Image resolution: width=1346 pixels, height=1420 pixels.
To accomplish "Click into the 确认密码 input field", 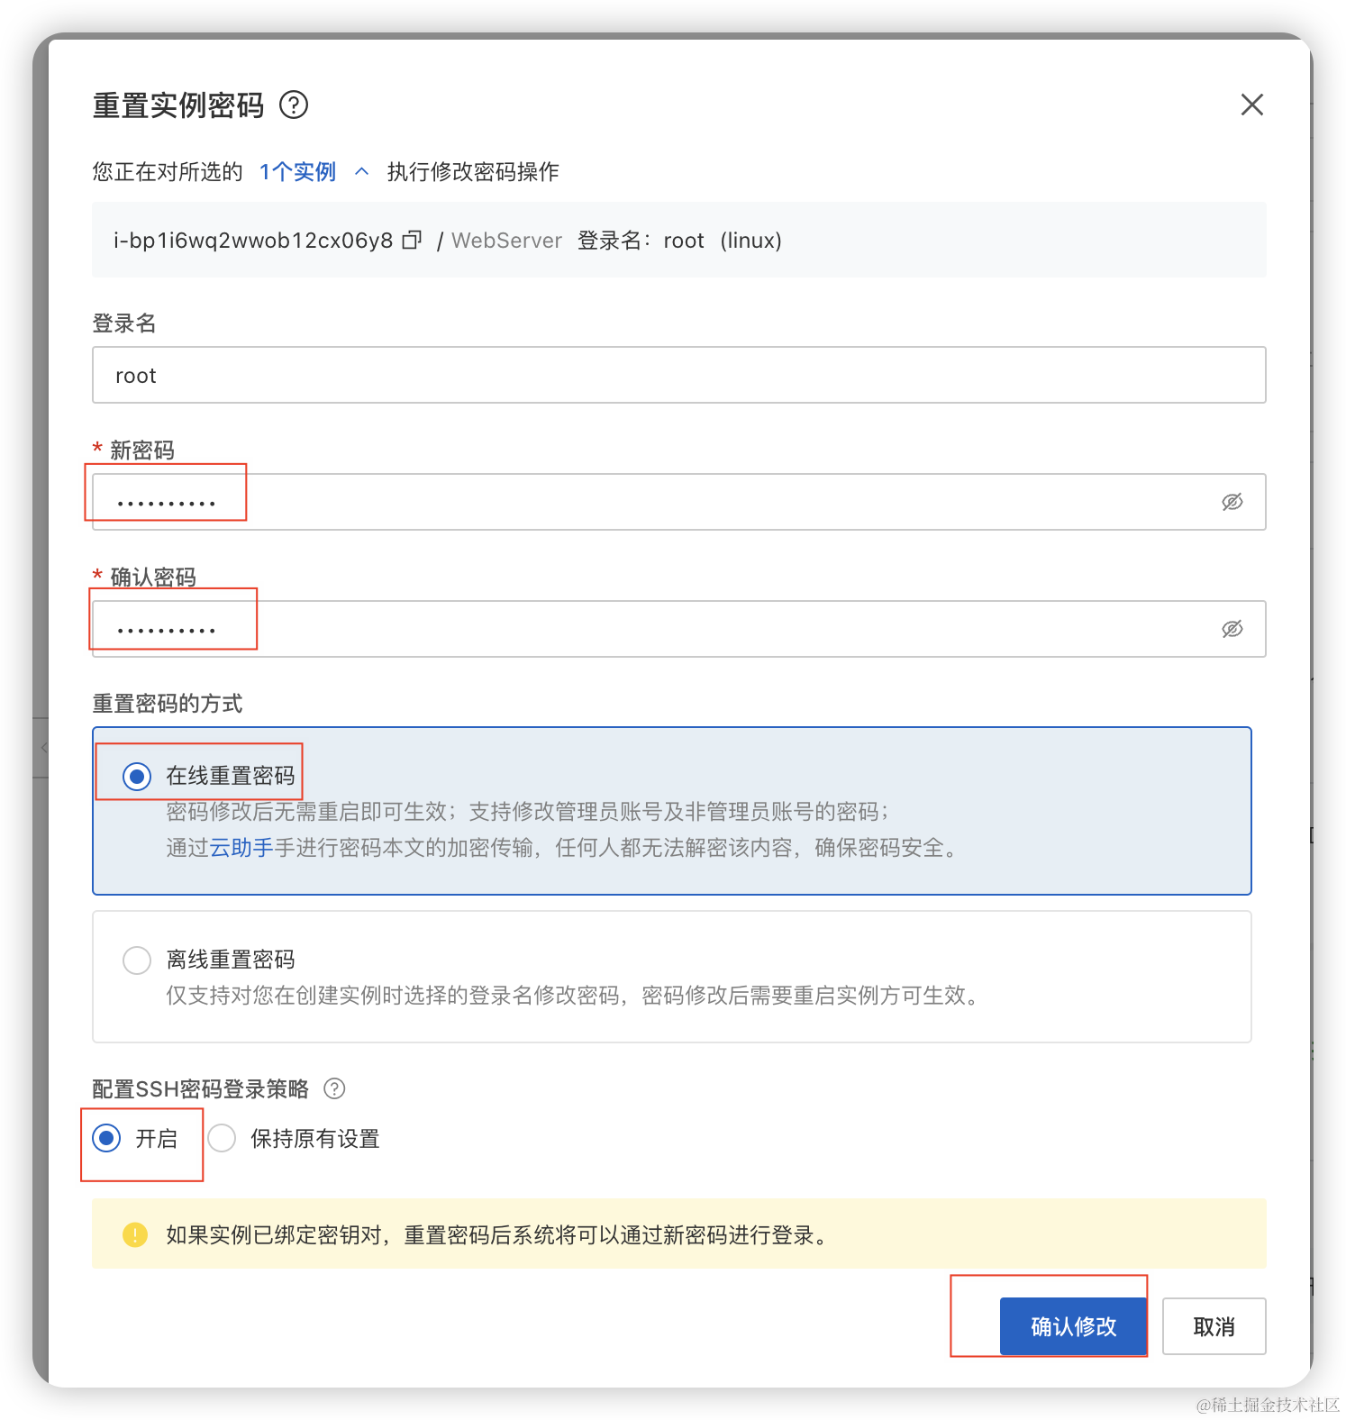I will (658, 629).
